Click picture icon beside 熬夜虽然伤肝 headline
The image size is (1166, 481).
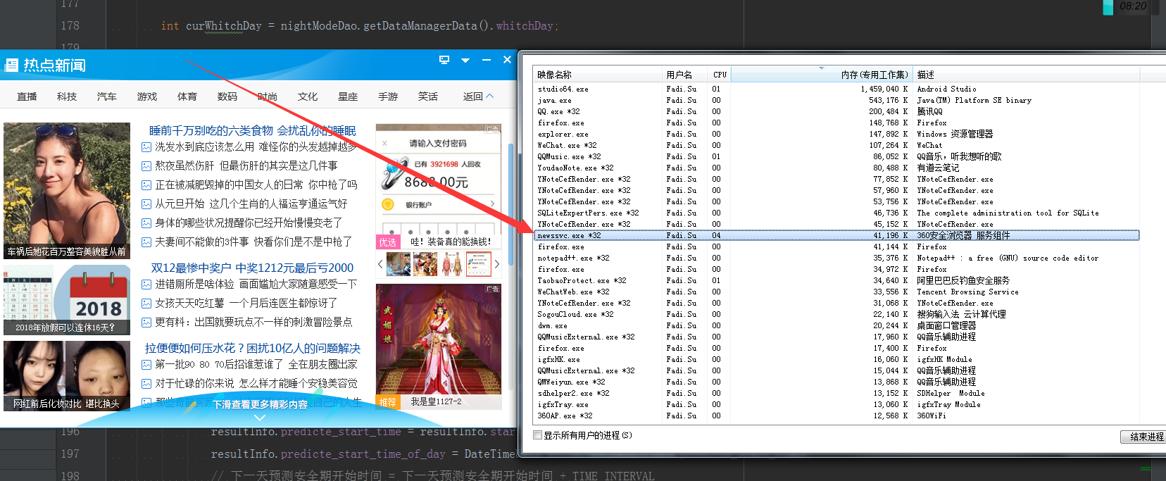pos(146,166)
